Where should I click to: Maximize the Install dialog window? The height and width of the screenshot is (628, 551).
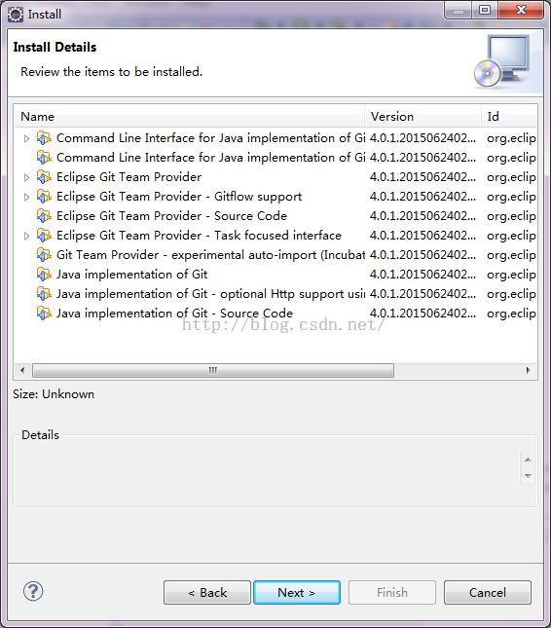click(x=485, y=10)
